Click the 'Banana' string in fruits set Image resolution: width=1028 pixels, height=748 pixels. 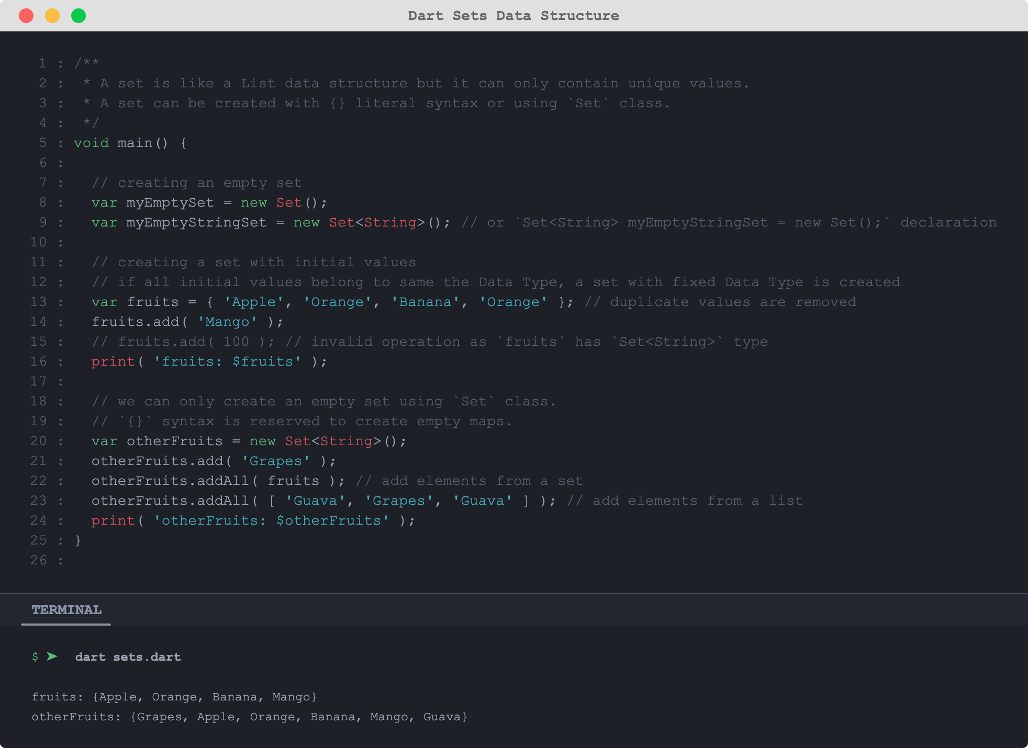[425, 302]
